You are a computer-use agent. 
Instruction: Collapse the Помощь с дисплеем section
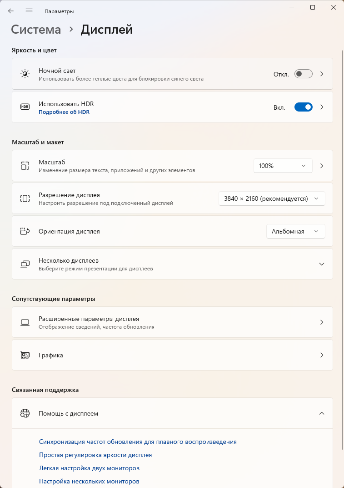(322, 413)
